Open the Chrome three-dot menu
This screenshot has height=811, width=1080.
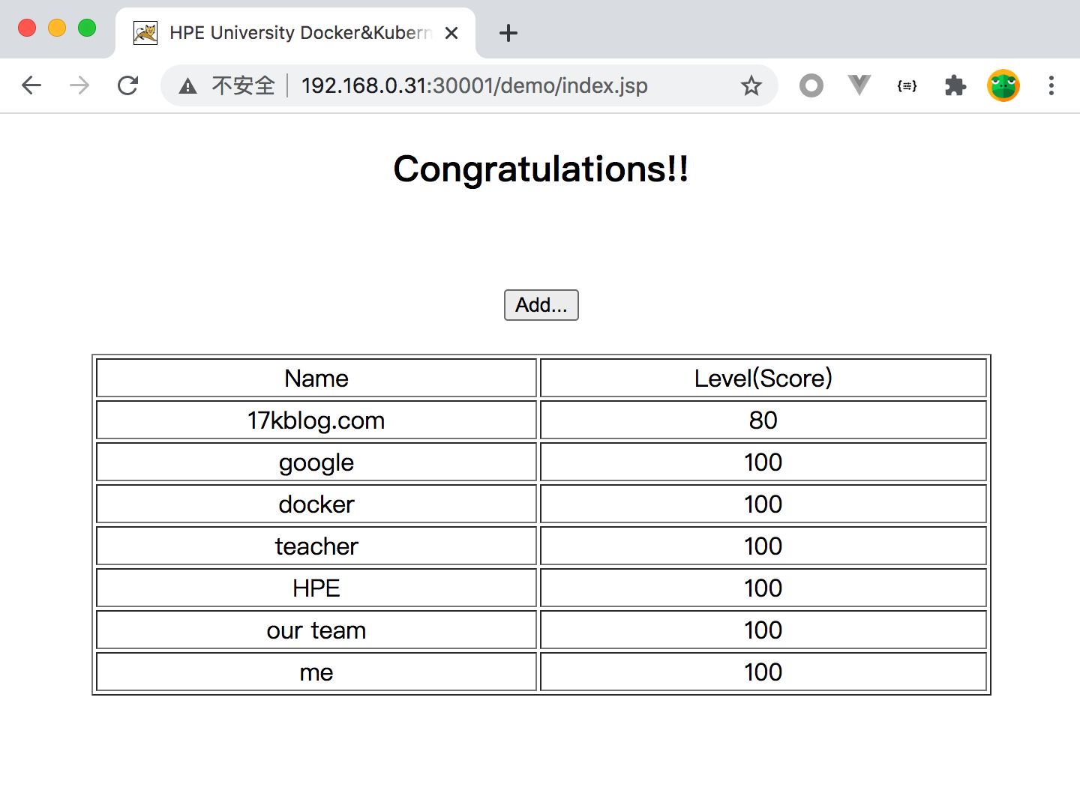coord(1051,85)
